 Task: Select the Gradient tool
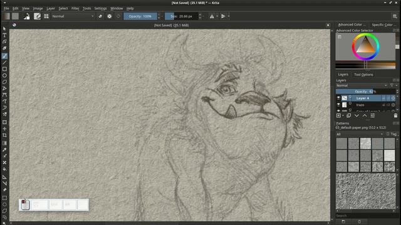pos(4,143)
